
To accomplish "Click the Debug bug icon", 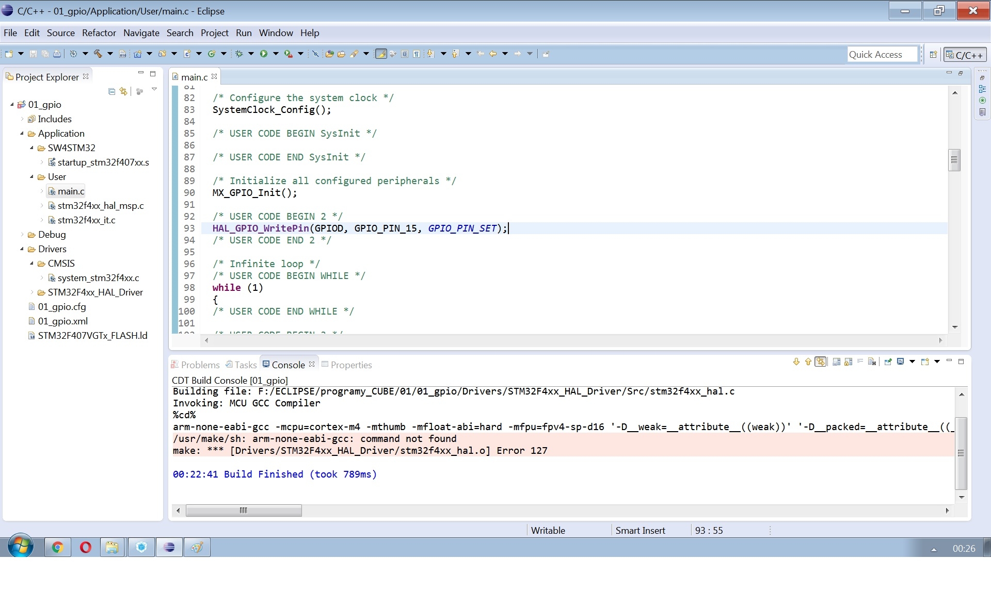I will [x=239, y=54].
